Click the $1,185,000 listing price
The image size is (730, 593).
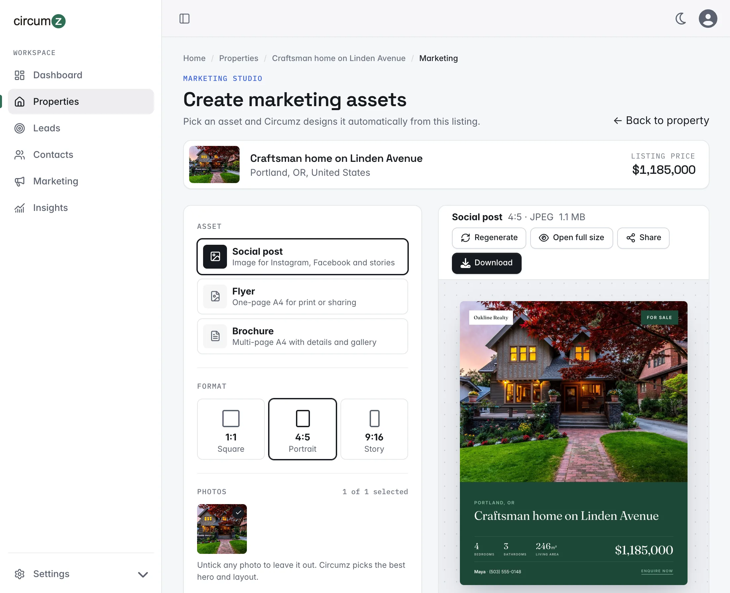coord(663,170)
